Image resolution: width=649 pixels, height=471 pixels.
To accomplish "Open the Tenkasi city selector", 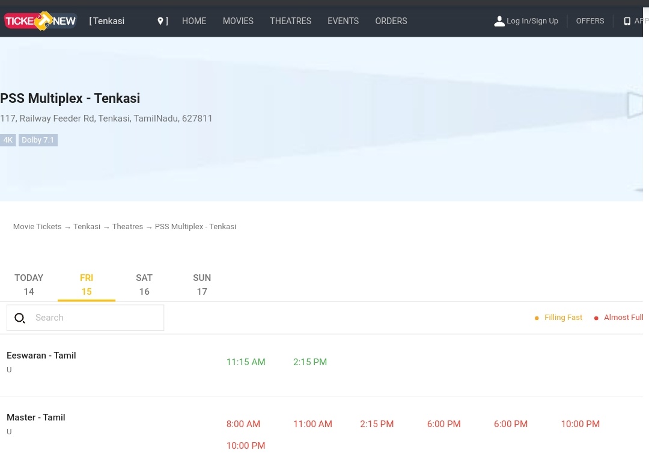I will (x=129, y=21).
